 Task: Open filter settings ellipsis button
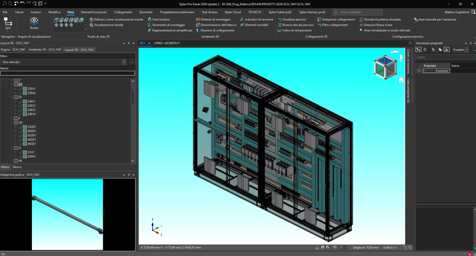tap(132, 62)
